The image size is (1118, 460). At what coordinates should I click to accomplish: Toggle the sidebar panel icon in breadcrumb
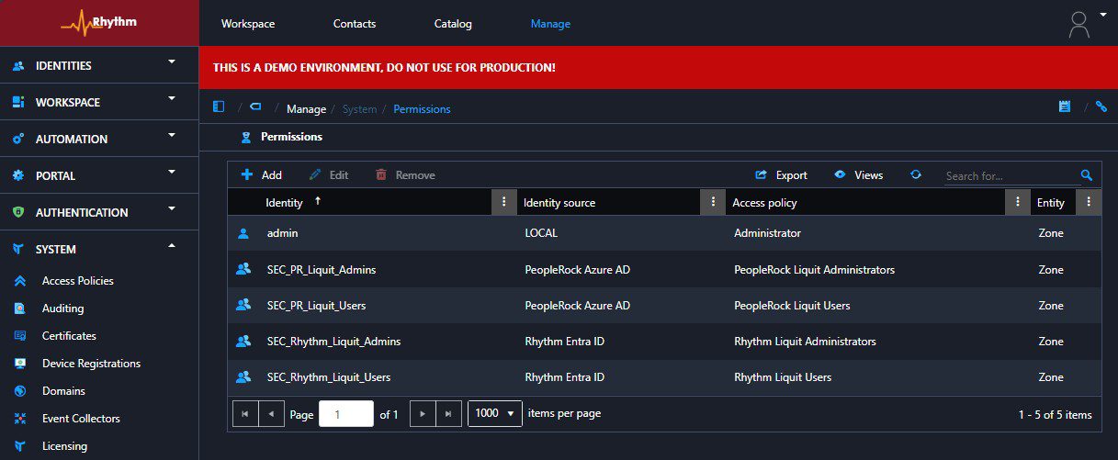219,107
